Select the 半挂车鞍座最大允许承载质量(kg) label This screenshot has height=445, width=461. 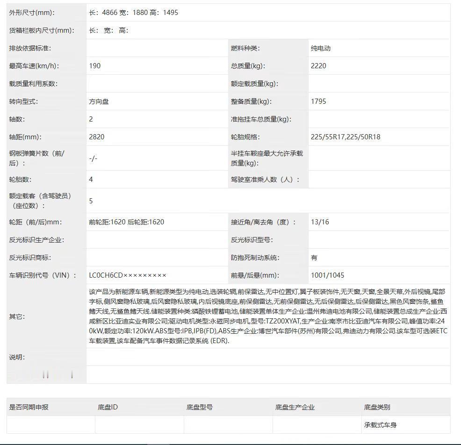267,158
